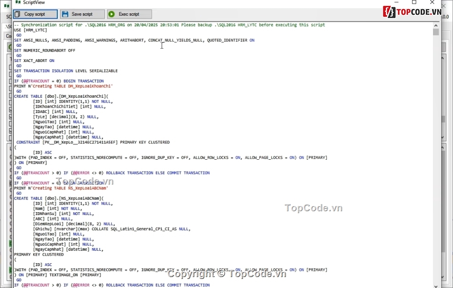Click 'ON [PRIMARY] TEXTIMAGE_ON [PRIMARY]' line
The width and height of the screenshot is (453, 288).
[x=58, y=275]
